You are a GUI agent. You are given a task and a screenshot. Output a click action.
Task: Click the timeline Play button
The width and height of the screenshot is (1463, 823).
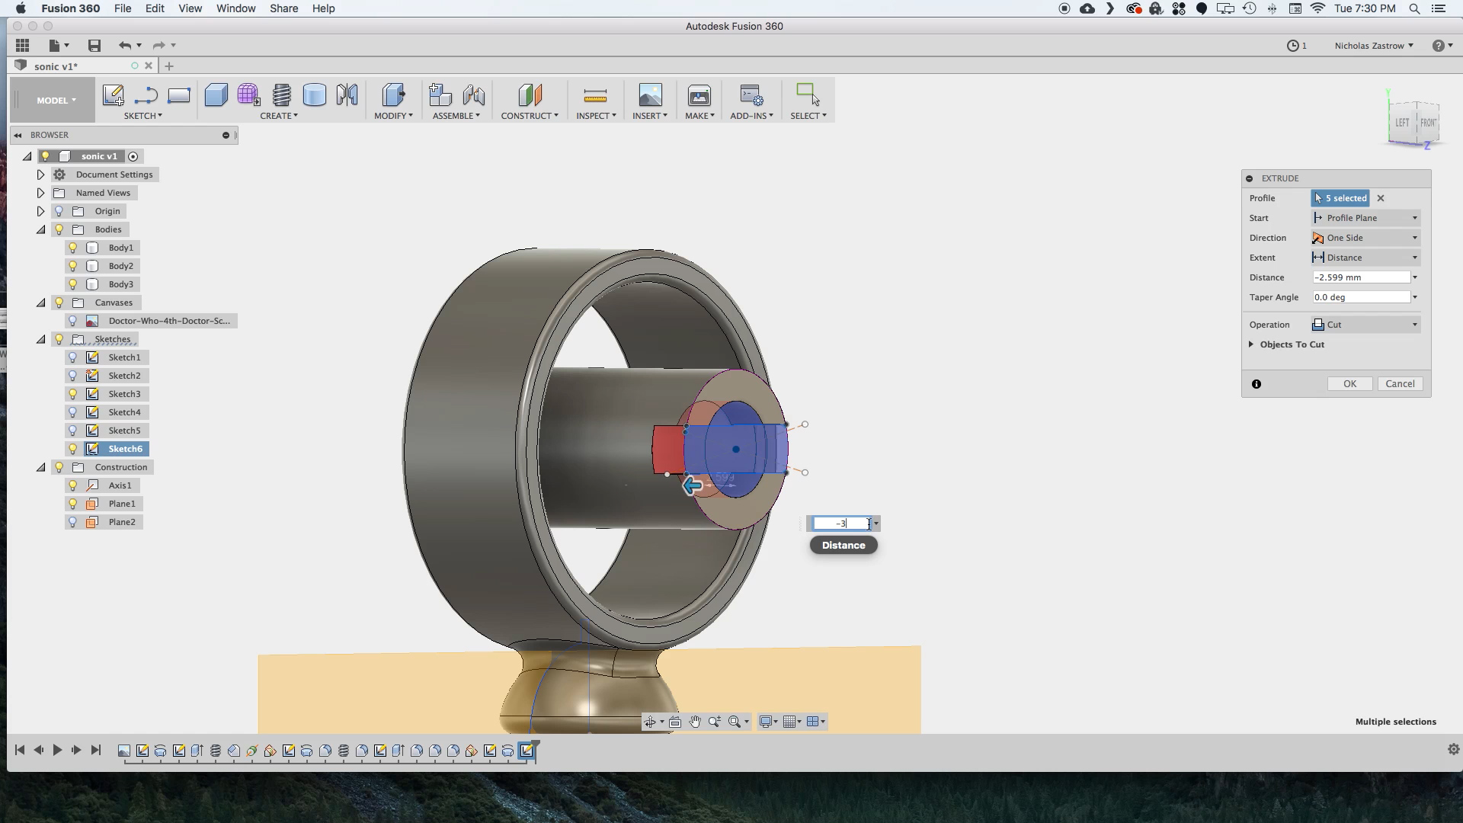(57, 750)
